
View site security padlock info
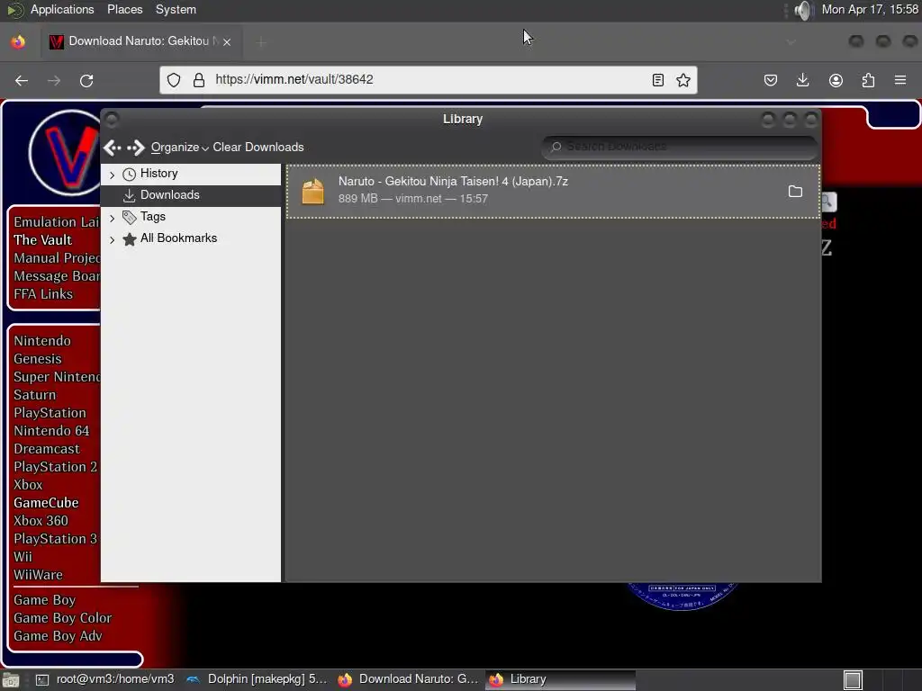coord(199,80)
